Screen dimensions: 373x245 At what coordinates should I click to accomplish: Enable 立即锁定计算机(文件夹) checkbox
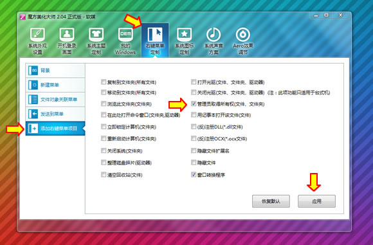(x=104, y=127)
